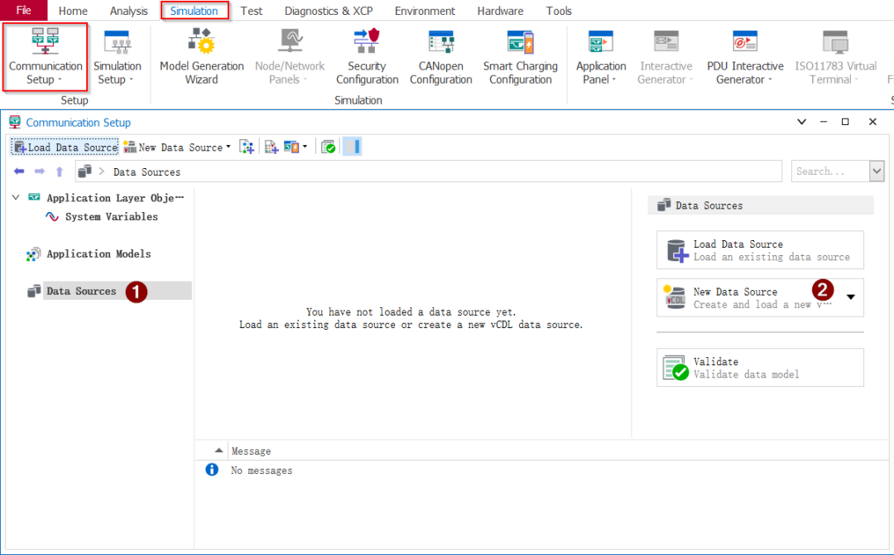Click Validate data model button
The height and width of the screenshot is (555, 894).
click(x=760, y=367)
